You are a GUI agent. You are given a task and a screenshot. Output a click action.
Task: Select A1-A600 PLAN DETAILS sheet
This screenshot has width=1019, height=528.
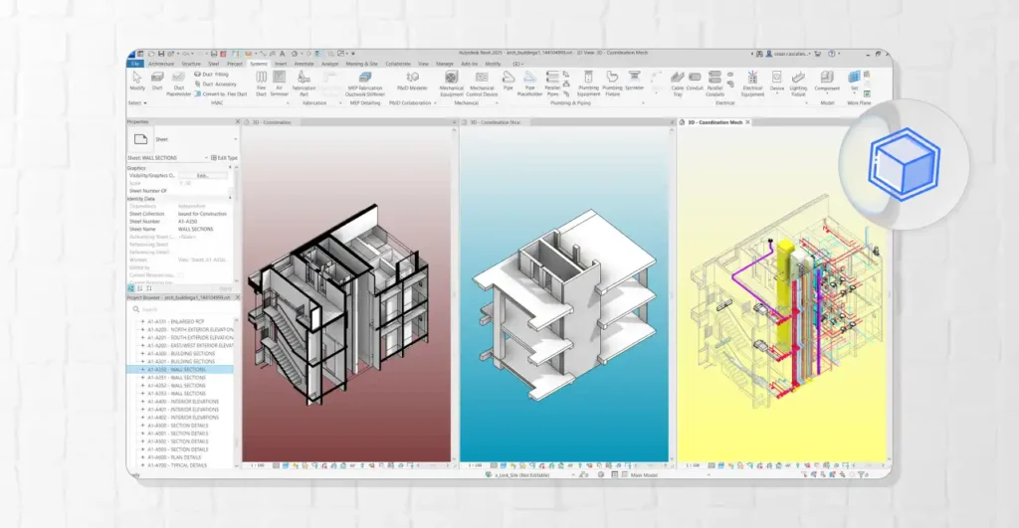[174, 457]
